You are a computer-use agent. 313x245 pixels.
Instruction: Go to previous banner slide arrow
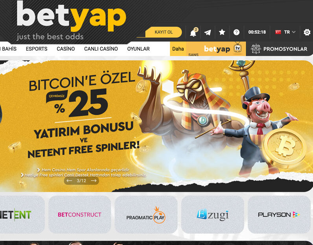[x=69, y=181]
